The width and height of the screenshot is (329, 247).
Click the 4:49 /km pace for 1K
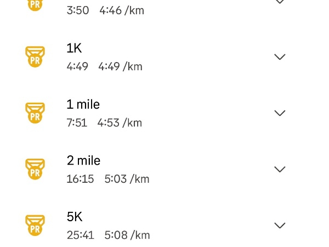click(120, 67)
